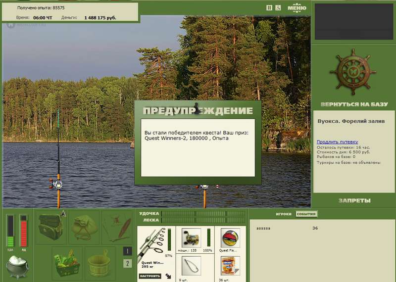The height and width of the screenshot is (282, 396).
Task: Open the wooden bucket
Action: tap(100, 263)
